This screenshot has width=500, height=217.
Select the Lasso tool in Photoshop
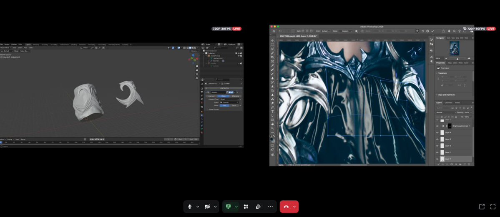[x=272, y=49]
